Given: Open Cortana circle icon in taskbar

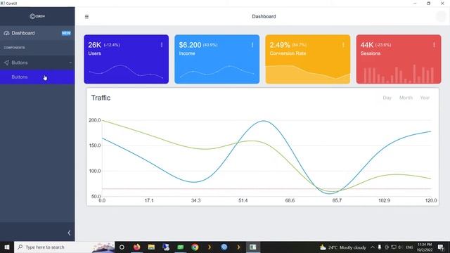Looking at the screenshot, I should (x=122, y=247).
